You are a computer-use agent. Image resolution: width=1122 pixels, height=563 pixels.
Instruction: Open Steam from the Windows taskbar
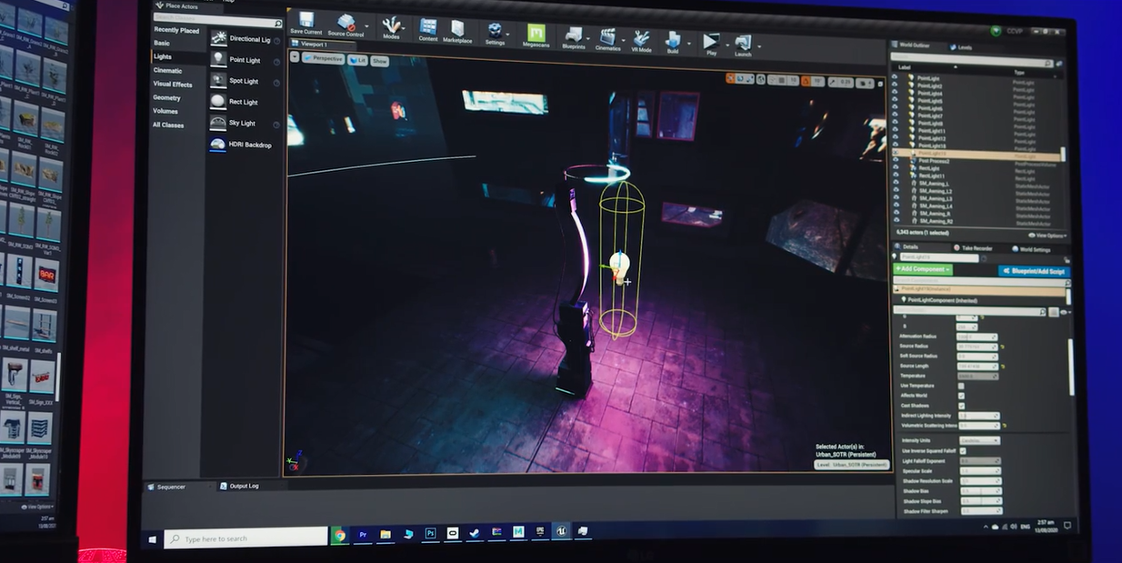coord(475,533)
